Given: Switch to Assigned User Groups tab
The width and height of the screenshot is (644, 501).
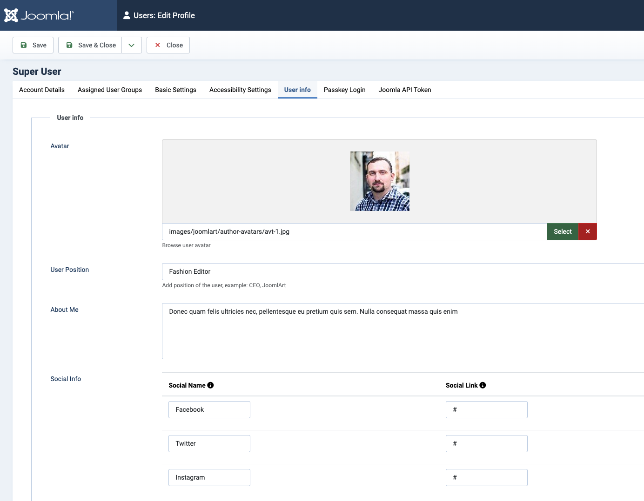Looking at the screenshot, I should 110,90.
